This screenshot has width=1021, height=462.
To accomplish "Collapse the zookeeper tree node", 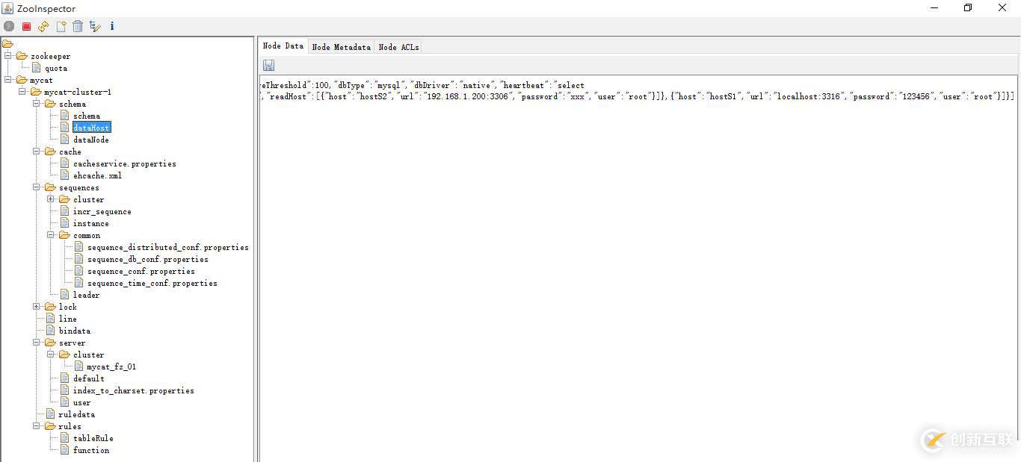I will pos(8,56).
